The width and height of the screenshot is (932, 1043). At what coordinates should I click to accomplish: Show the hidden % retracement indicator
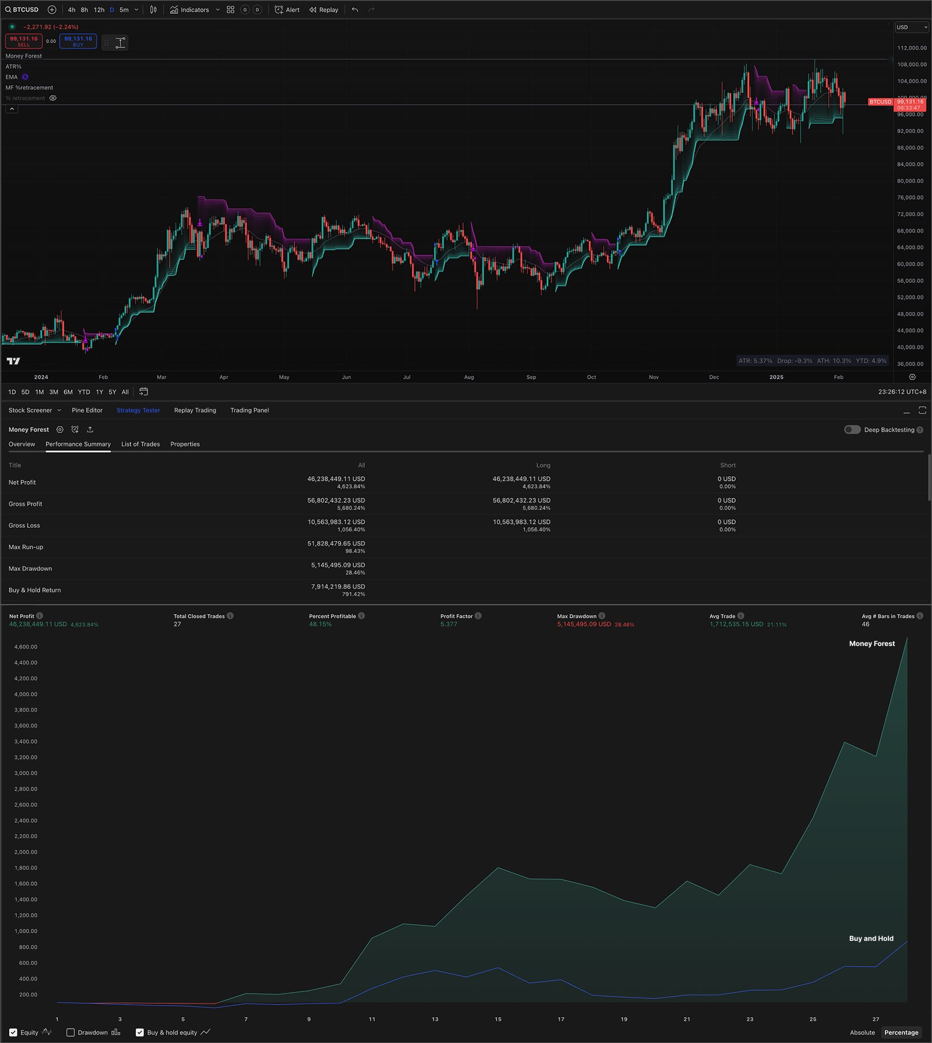click(53, 98)
